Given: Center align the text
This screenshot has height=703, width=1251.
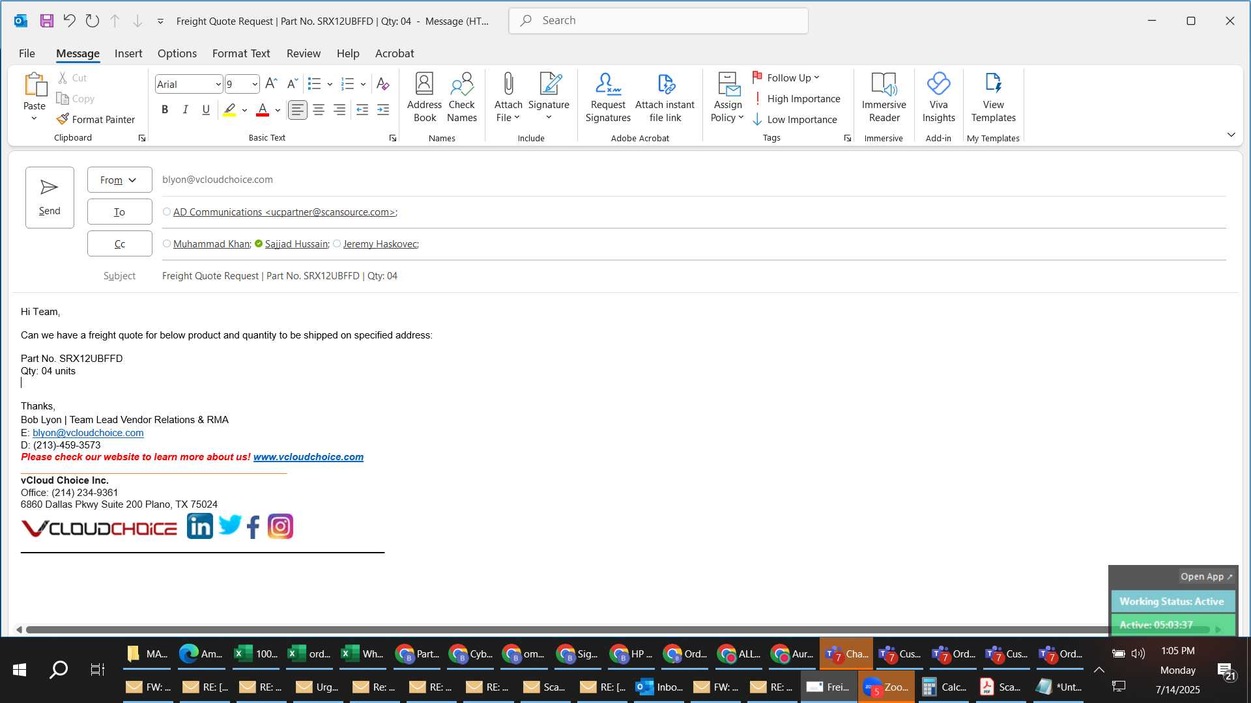Looking at the screenshot, I should (319, 110).
